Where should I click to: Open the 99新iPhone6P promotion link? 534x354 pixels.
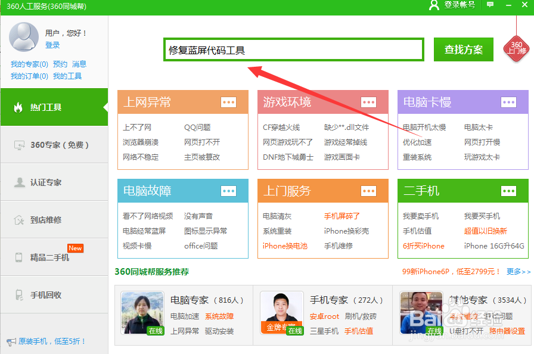451,272
